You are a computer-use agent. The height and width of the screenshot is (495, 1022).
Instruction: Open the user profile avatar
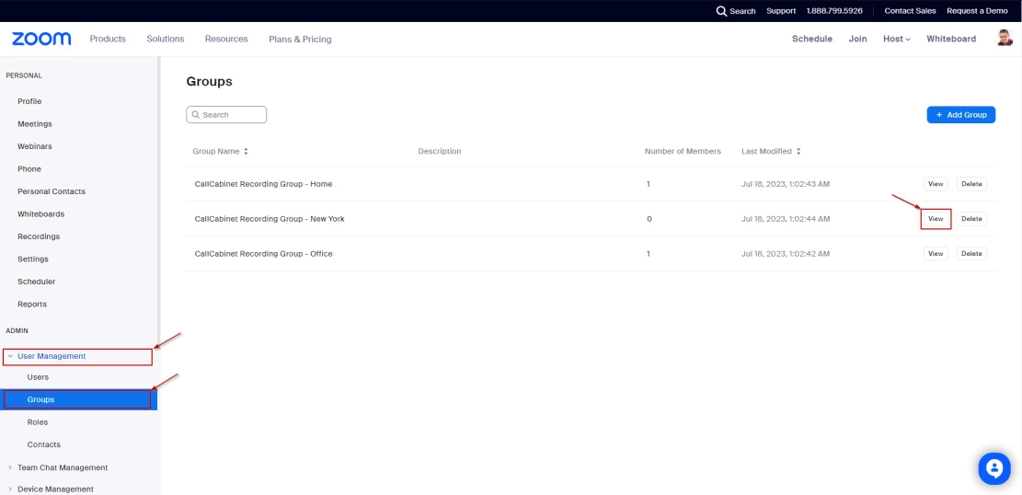pos(1005,39)
